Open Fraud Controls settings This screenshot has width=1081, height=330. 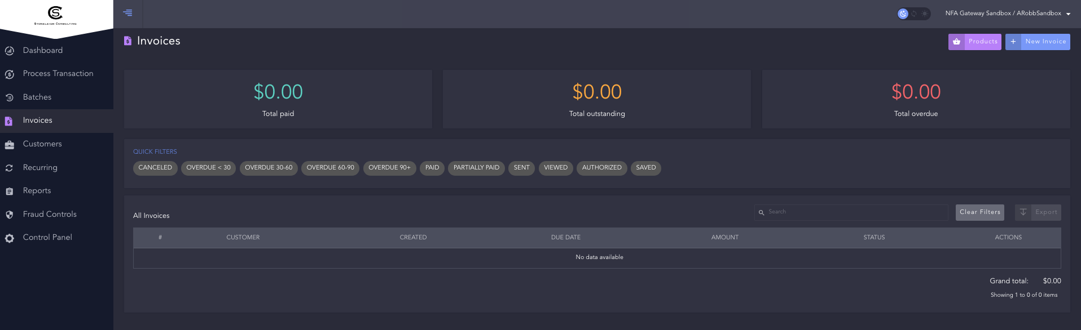56,215
